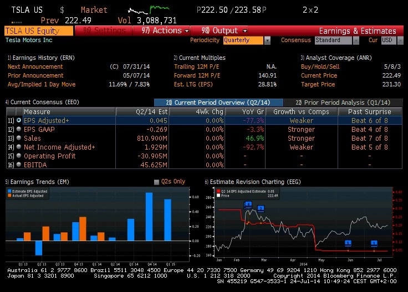408x292 pixels.
Task: Select the Operating Profit radio button
Action: coord(19,156)
